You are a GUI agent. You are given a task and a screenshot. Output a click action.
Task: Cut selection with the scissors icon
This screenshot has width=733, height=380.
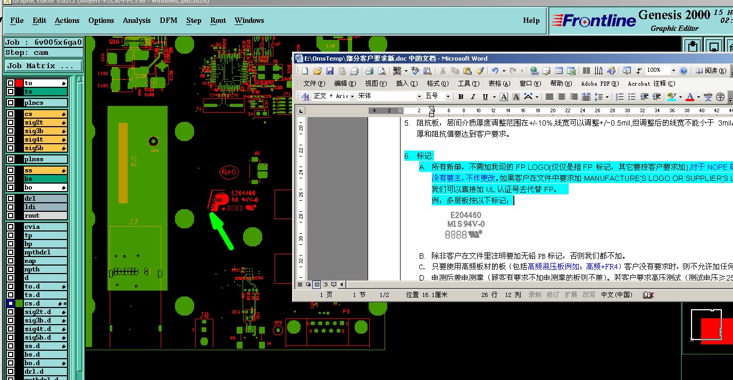[x=443, y=70]
